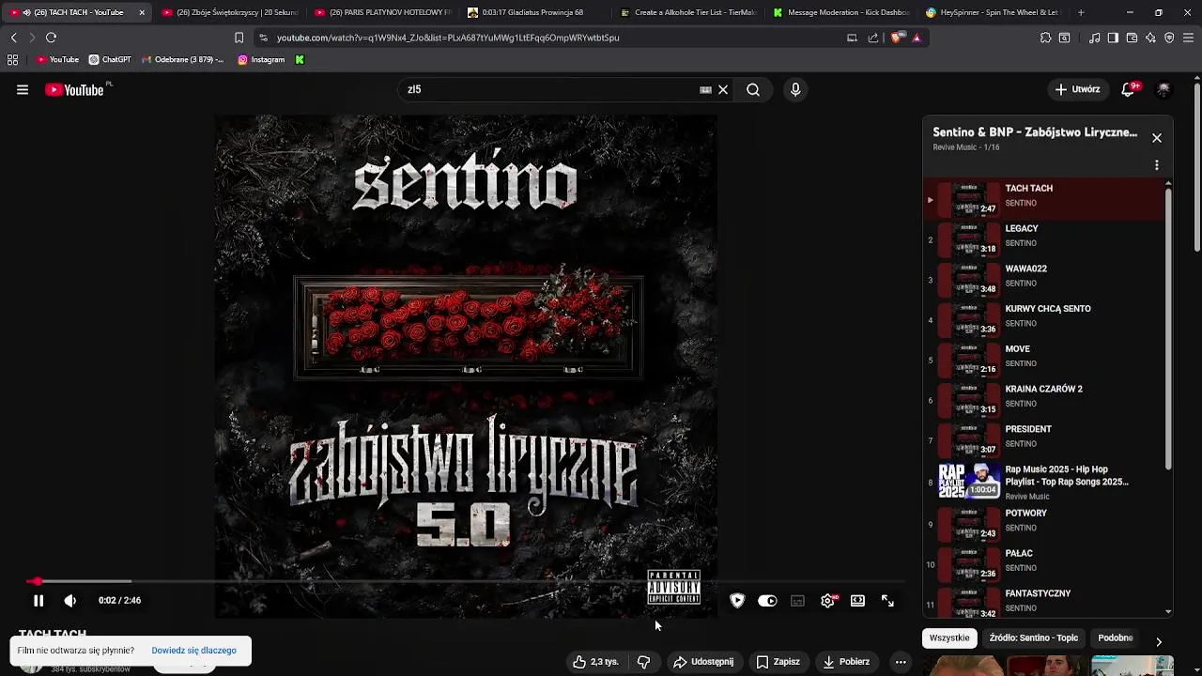Viewport: 1202px width, 676px height.
Task: Click the Zapisz save button
Action: point(778,662)
